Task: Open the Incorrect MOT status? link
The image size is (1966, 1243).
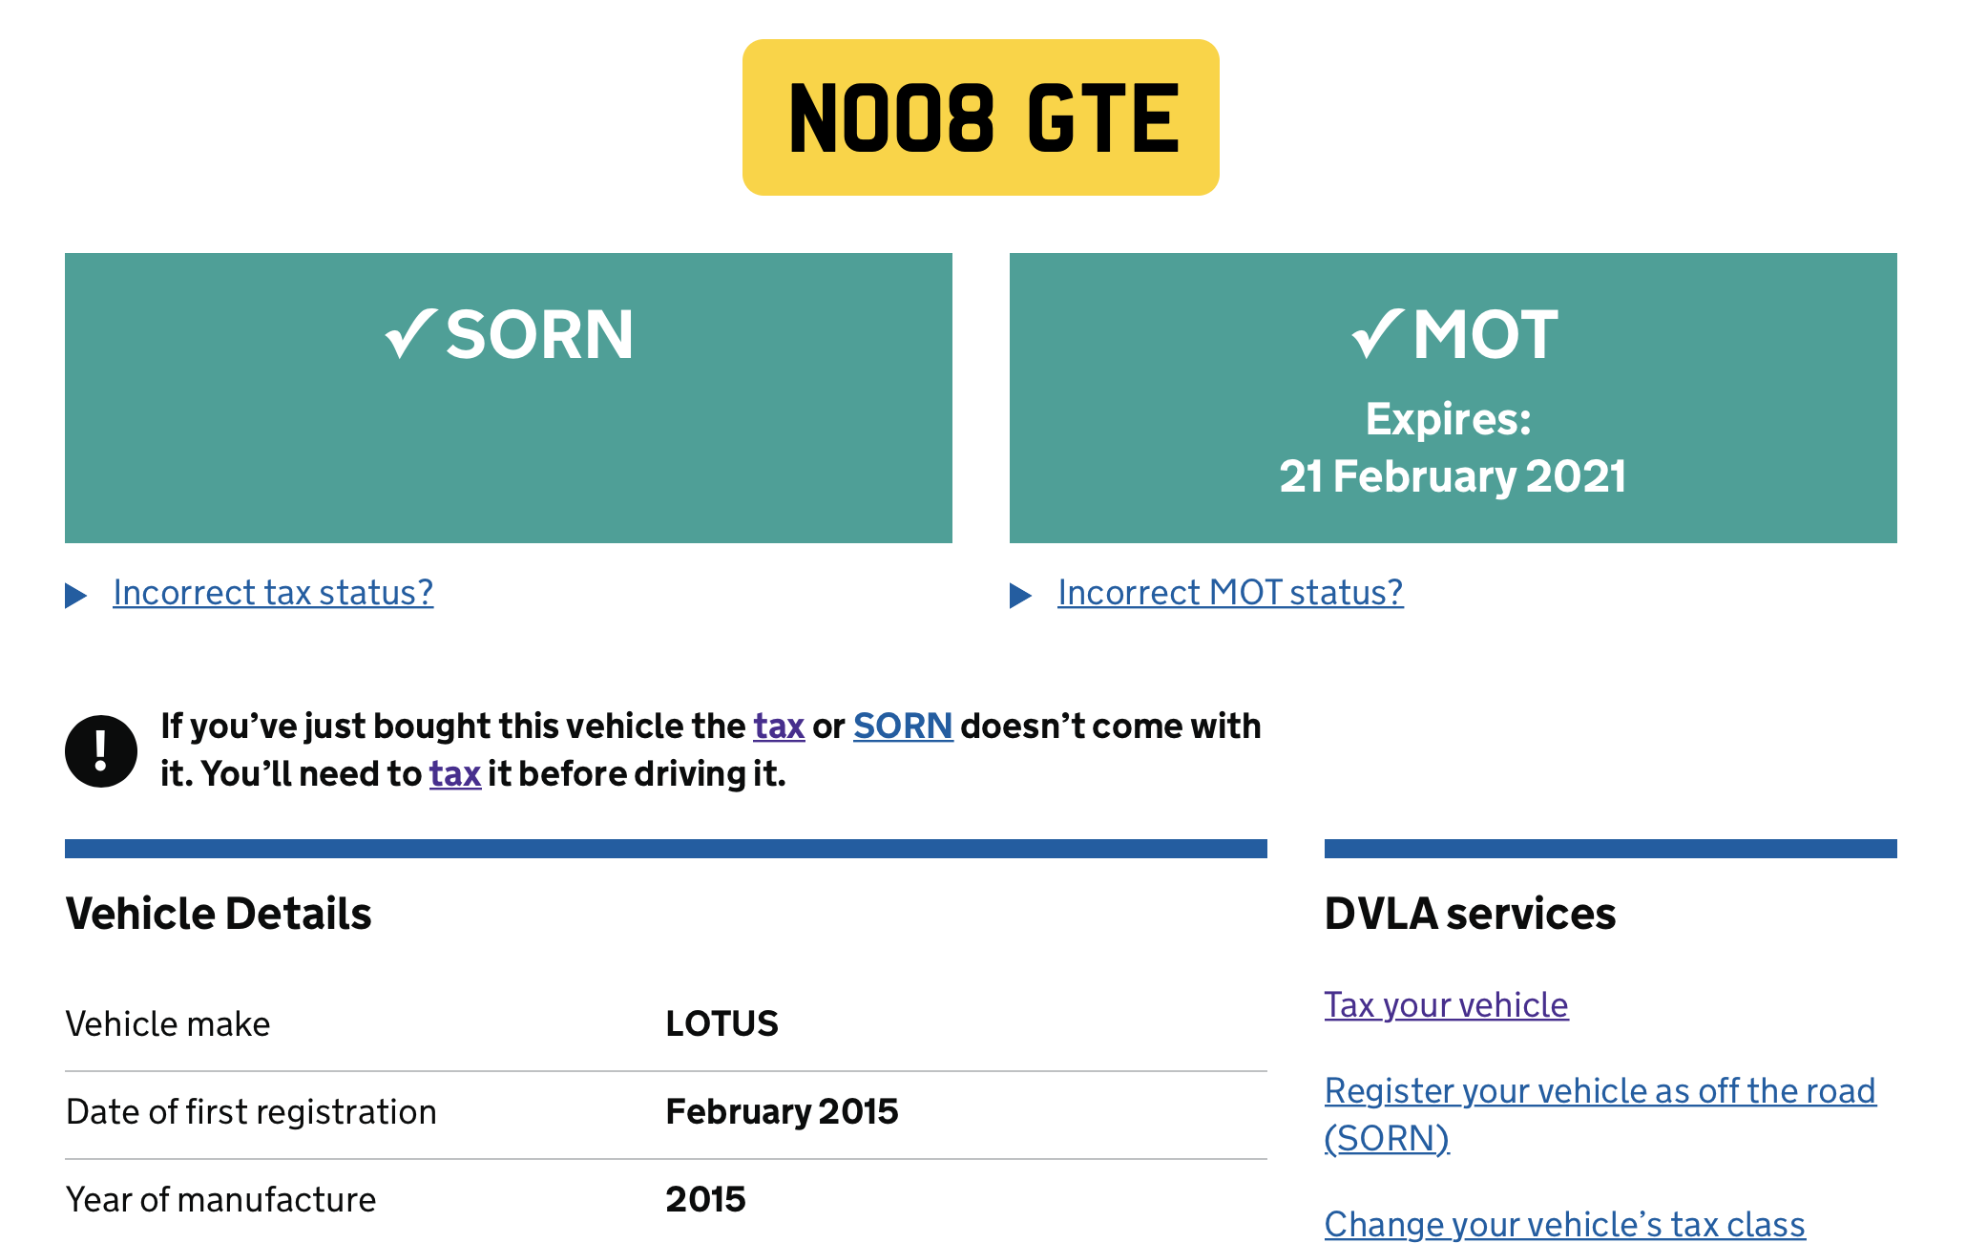Action: [x=1230, y=593]
